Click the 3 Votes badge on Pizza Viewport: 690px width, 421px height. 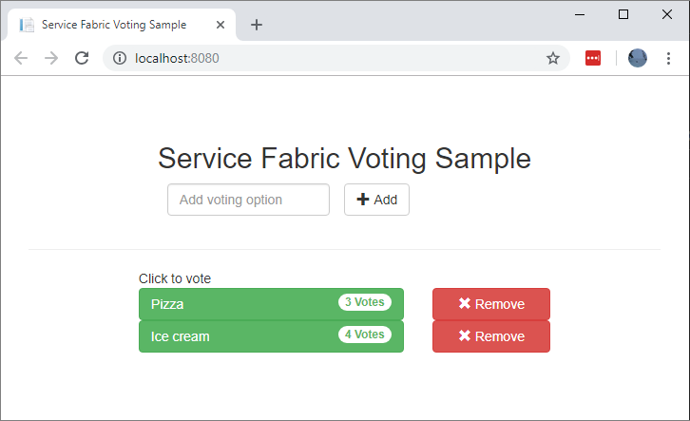pos(365,302)
